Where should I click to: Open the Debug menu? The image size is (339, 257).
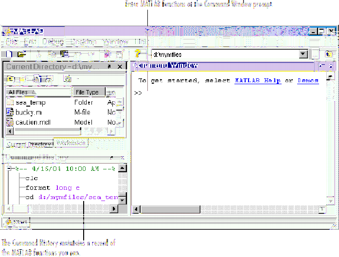click(52, 42)
